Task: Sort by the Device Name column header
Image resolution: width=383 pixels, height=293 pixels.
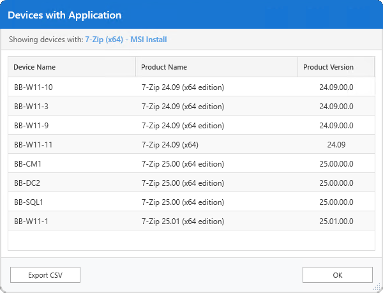Action: (71, 67)
